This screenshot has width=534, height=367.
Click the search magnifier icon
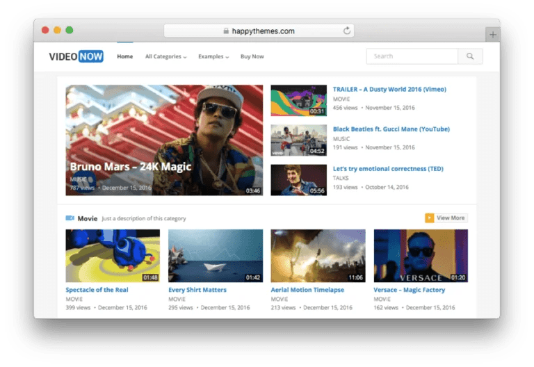tap(470, 56)
